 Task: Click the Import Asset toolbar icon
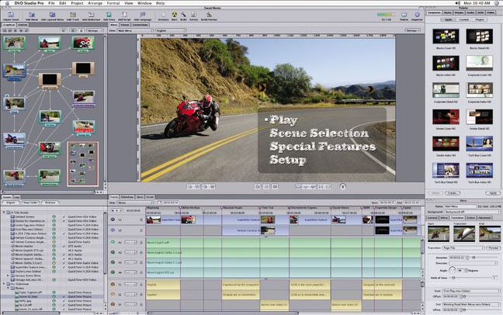point(11,15)
